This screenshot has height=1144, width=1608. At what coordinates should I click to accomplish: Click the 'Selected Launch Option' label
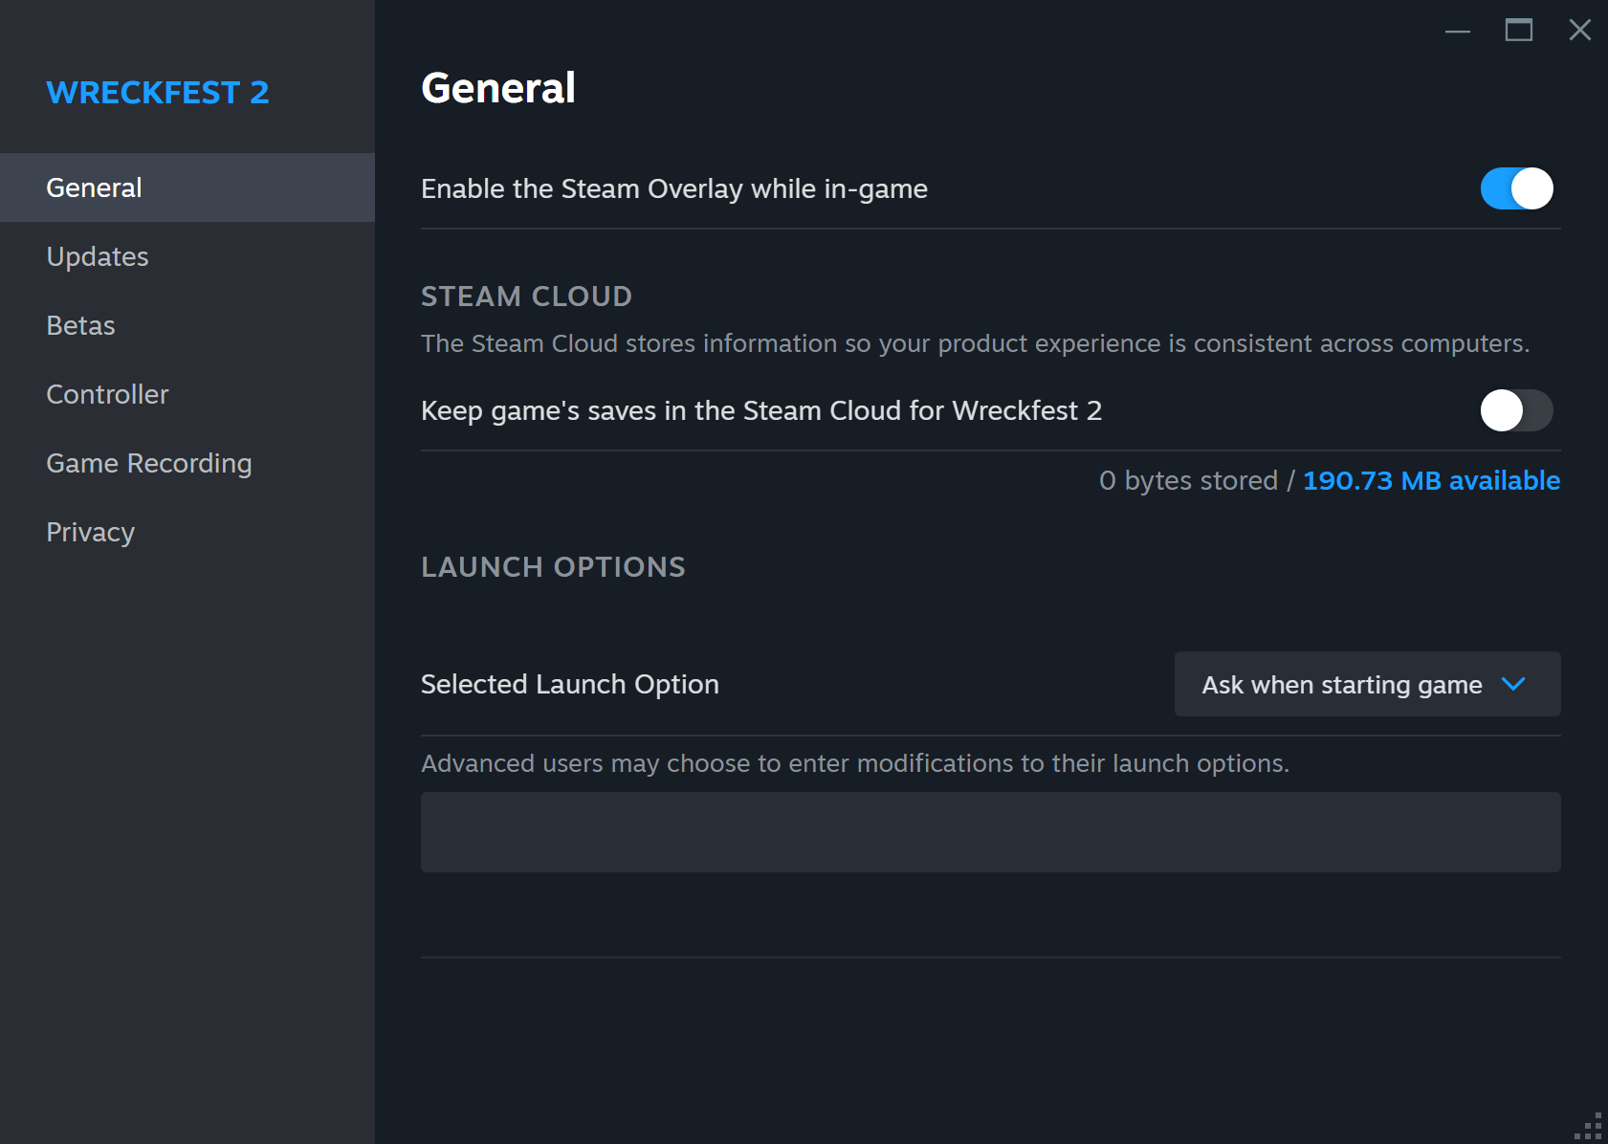click(x=570, y=684)
